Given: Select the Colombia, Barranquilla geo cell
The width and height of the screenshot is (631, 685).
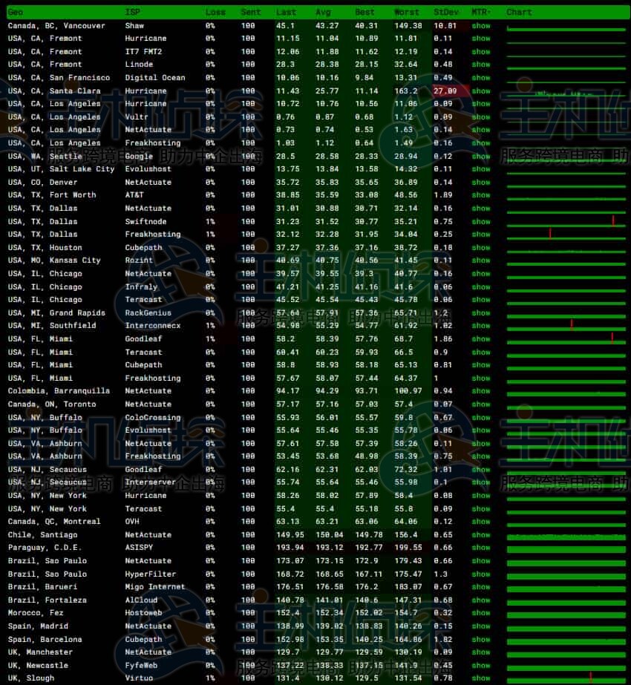Looking at the screenshot, I should click(x=59, y=391).
